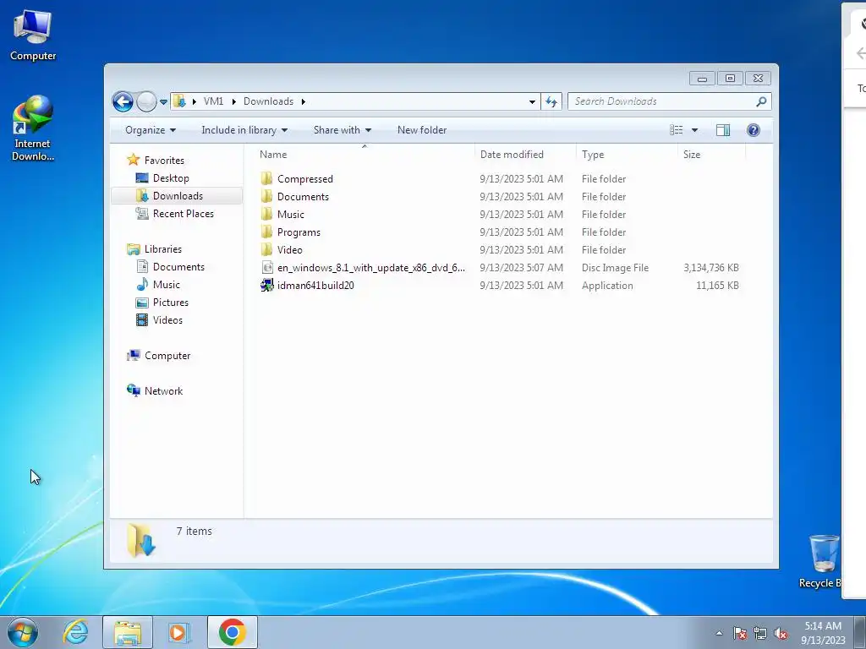Open the More view options dropdown arrow
Viewport: 866px width, 649px height.
695,130
